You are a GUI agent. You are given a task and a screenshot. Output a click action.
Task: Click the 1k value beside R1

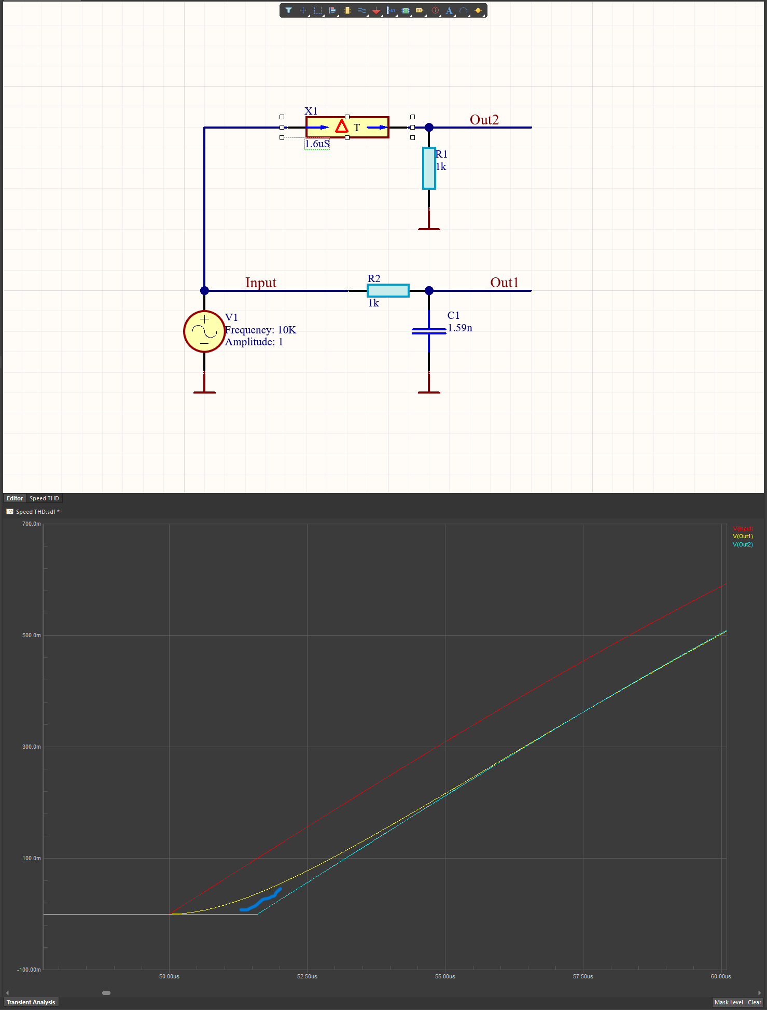pyautogui.click(x=441, y=166)
